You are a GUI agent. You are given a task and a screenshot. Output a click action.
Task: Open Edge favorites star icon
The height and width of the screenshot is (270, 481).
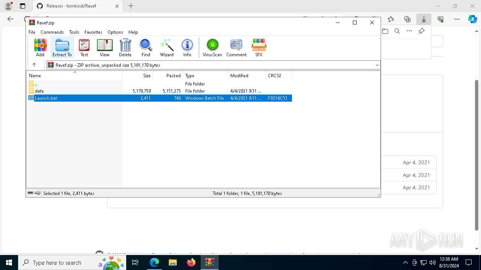pos(391,19)
